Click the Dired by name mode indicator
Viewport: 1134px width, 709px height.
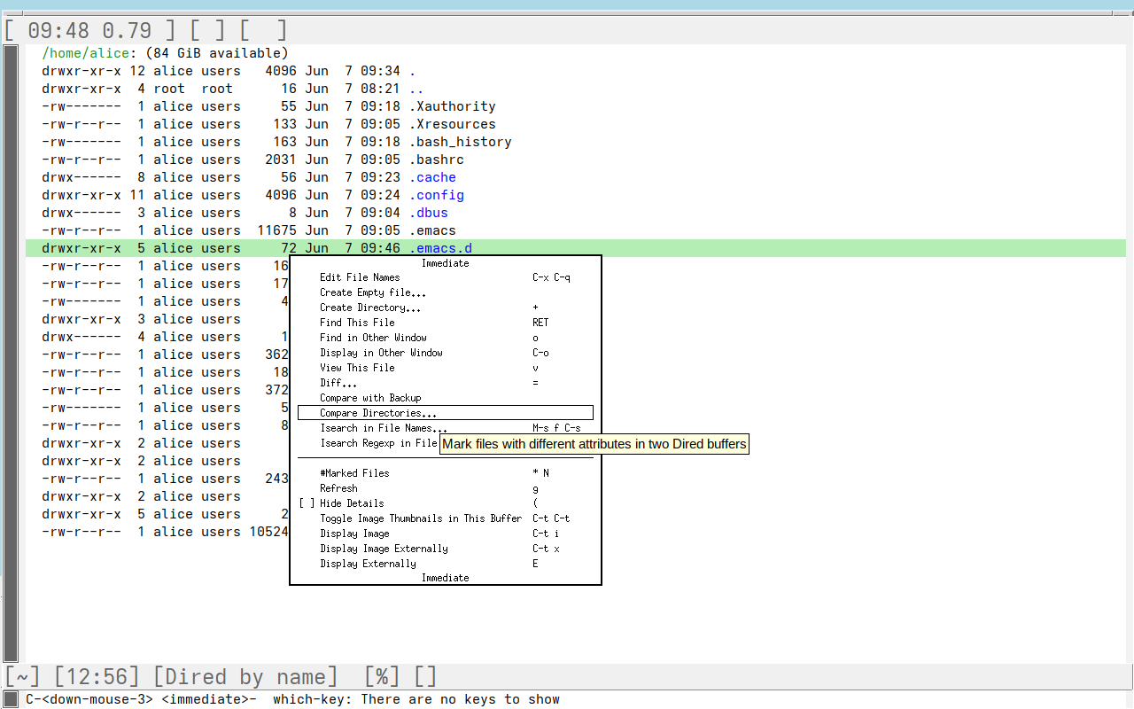click(245, 677)
